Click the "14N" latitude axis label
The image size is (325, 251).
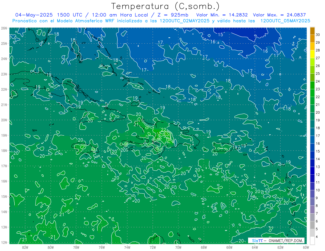point(4,212)
